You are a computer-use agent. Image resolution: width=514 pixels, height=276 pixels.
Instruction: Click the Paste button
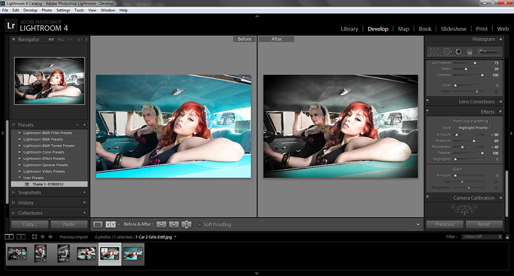pos(69,224)
